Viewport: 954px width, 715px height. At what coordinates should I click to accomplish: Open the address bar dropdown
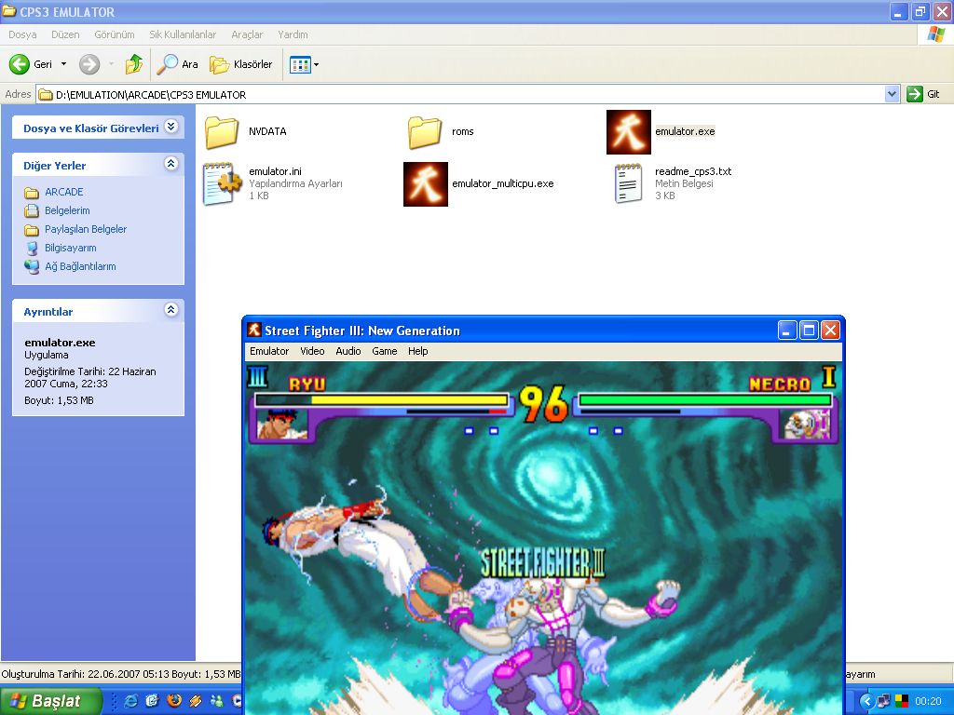tap(892, 94)
